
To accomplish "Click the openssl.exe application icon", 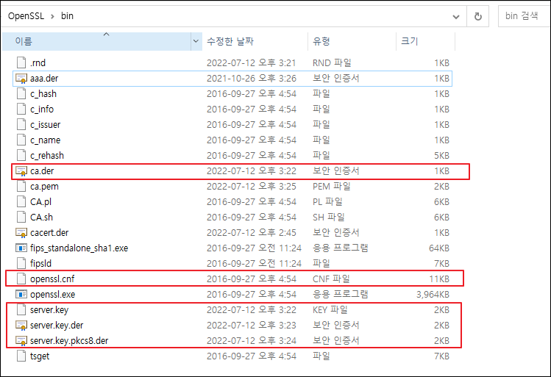I will click(x=21, y=295).
